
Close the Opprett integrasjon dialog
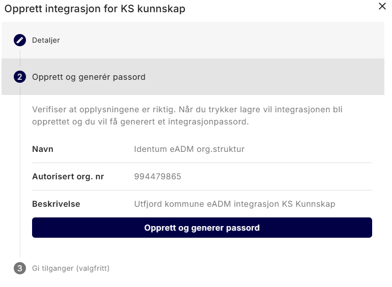(x=382, y=7)
